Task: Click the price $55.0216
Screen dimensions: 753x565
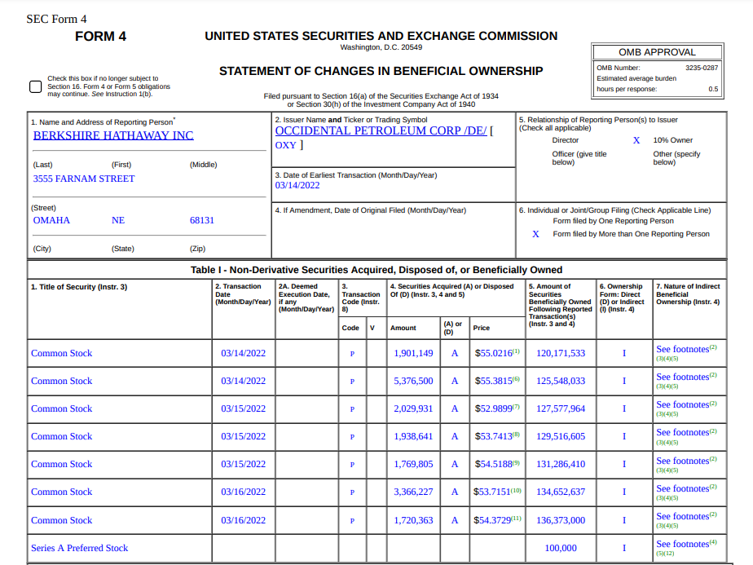Action: coord(494,353)
